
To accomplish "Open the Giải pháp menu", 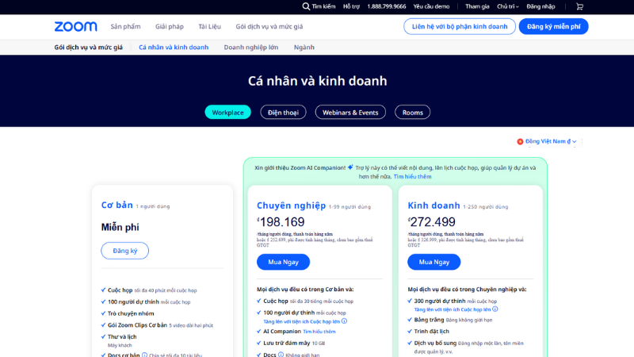I will [x=170, y=27].
